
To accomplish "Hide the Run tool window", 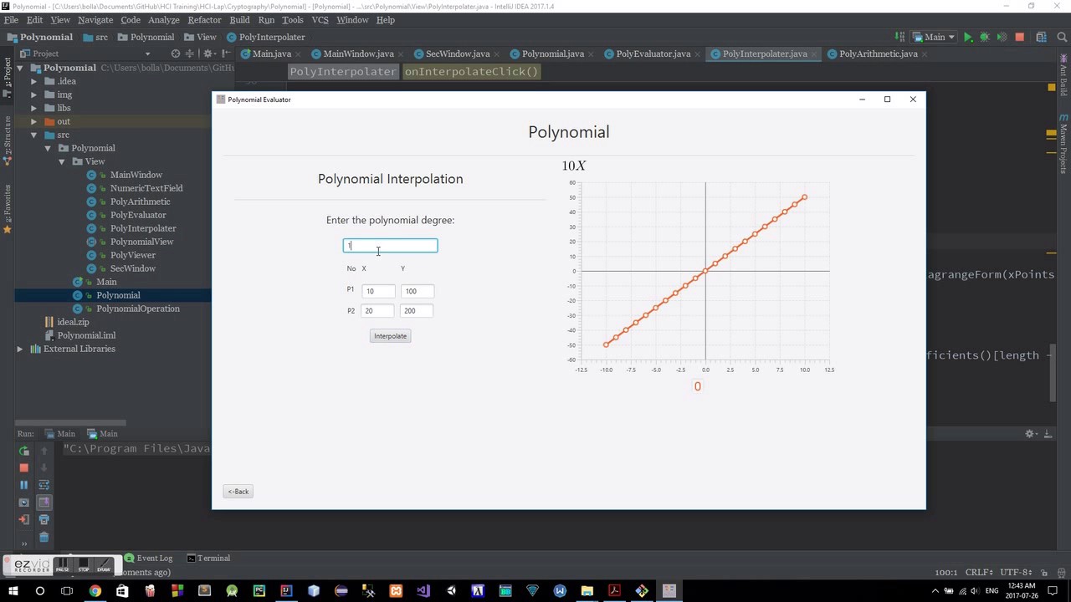I will [1048, 433].
